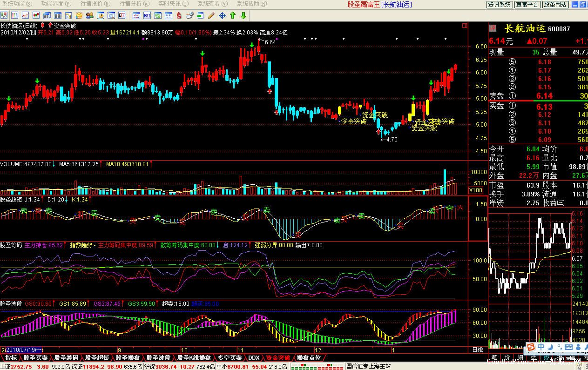Click the 中 input method icon
The width and height of the screenshot is (588, 370).
pos(541,347)
